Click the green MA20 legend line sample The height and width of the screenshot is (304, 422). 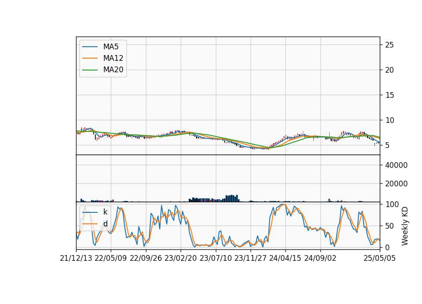(90, 70)
